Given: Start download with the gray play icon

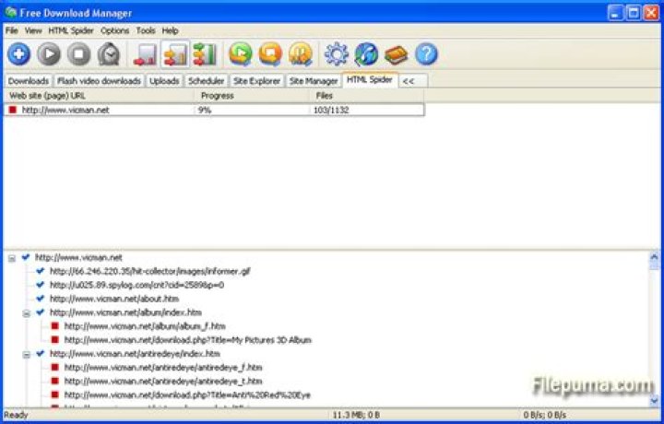Looking at the screenshot, I should tap(49, 54).
